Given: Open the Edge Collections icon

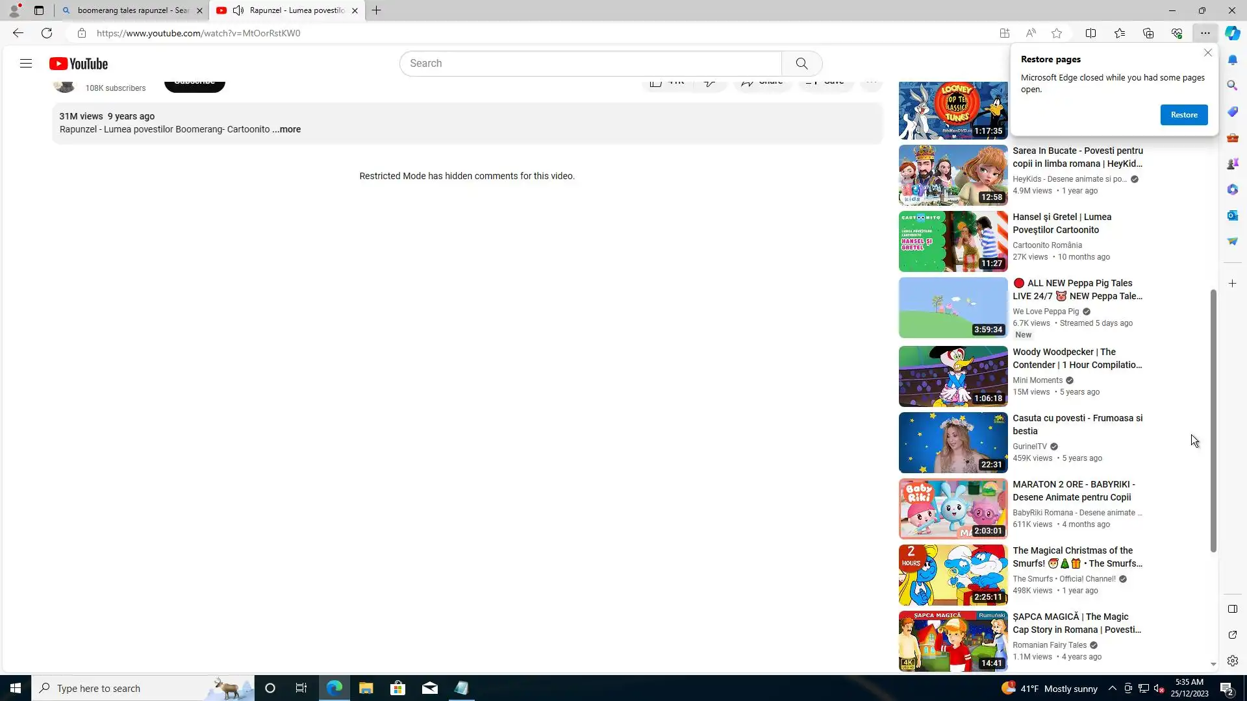Looking at the screenshot, I should click(x=1148, y=33).
